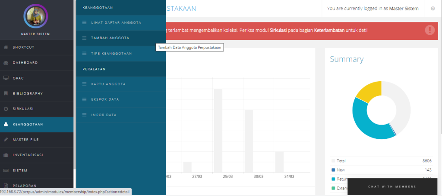Open Lihat Daftar Anggota submenu item
The width and height of the screenshot is (442, 196).
(116, 22)
